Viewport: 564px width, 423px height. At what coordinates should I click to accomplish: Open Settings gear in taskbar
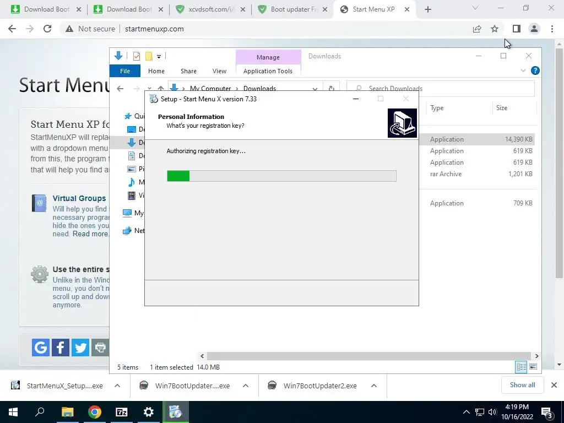pyautogui.click(x=148, y=412)
